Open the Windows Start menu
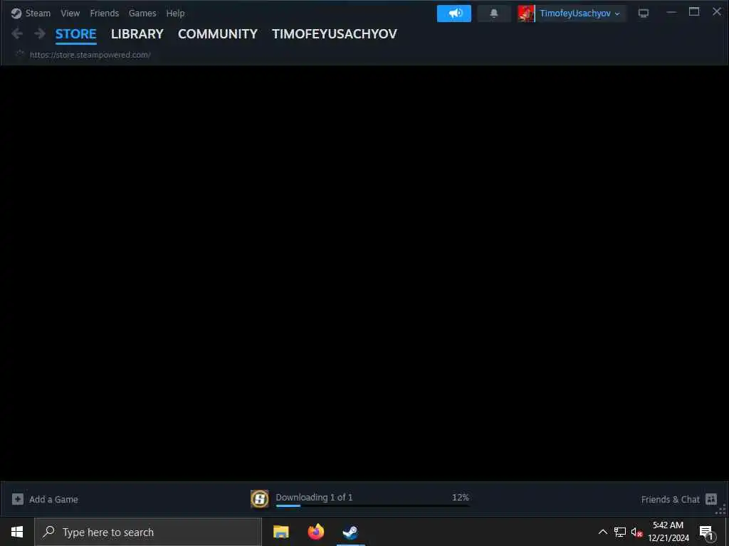The width and height of the screenshot is (729, 546). pyautogui.click(x=17, y=532)
